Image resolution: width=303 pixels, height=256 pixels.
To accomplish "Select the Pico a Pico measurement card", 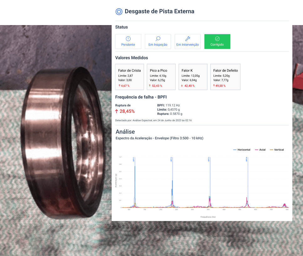I will [x=161, y=77].
